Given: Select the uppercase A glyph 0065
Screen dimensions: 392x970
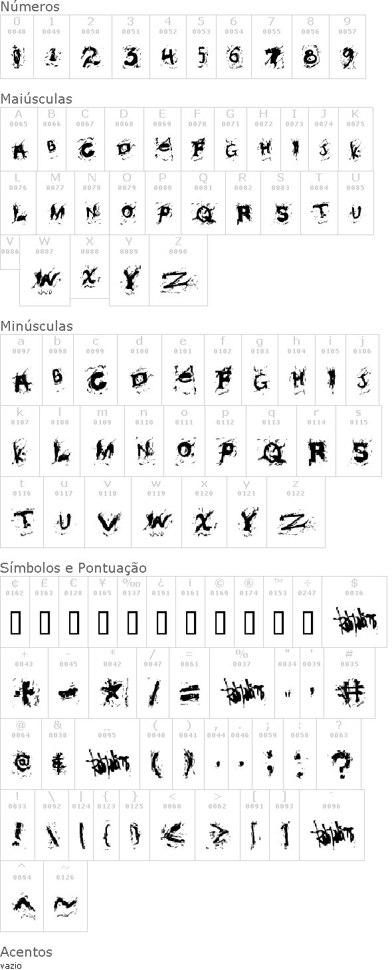Looking at the screenshot, I should pyautogui.click(x=19, y=140).
